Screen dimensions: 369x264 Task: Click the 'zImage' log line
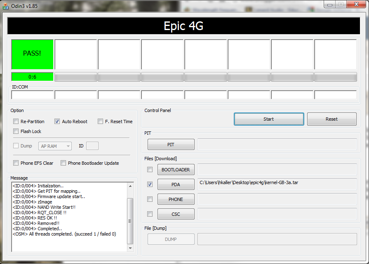pos(32,202)
